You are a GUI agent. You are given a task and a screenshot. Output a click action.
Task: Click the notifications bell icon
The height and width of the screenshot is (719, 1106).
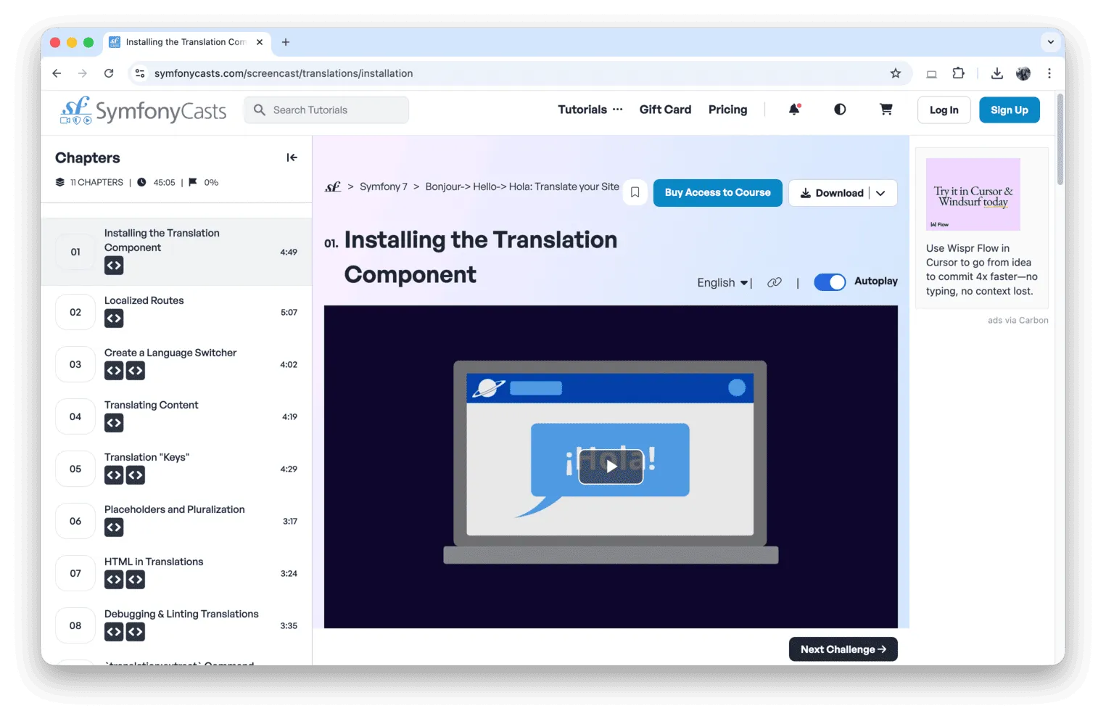[793, 109]
